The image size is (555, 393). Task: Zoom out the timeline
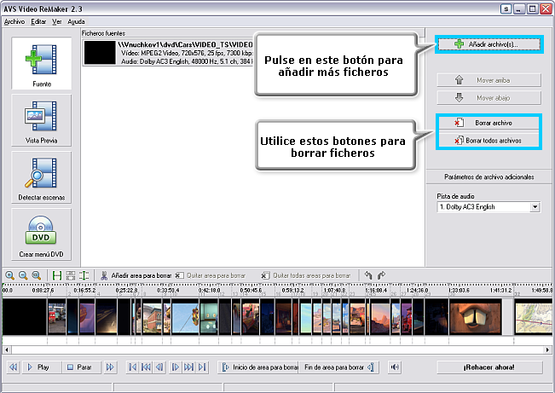click(23, 275)
